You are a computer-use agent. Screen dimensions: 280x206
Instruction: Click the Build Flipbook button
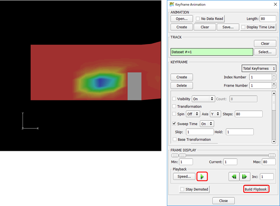(256, 189)
